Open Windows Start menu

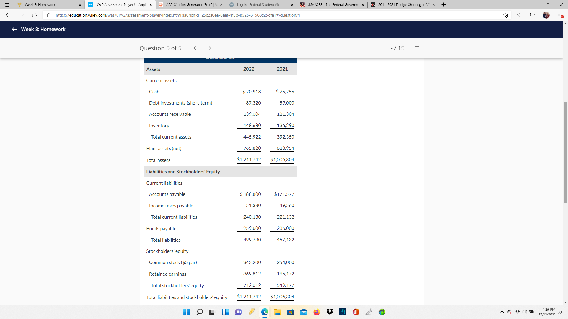pos(186,312)
